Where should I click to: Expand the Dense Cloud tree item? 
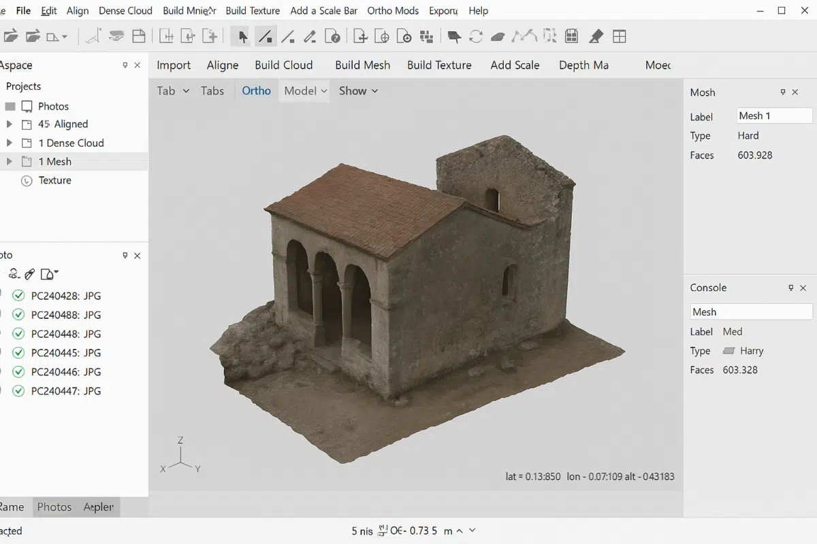10,143
